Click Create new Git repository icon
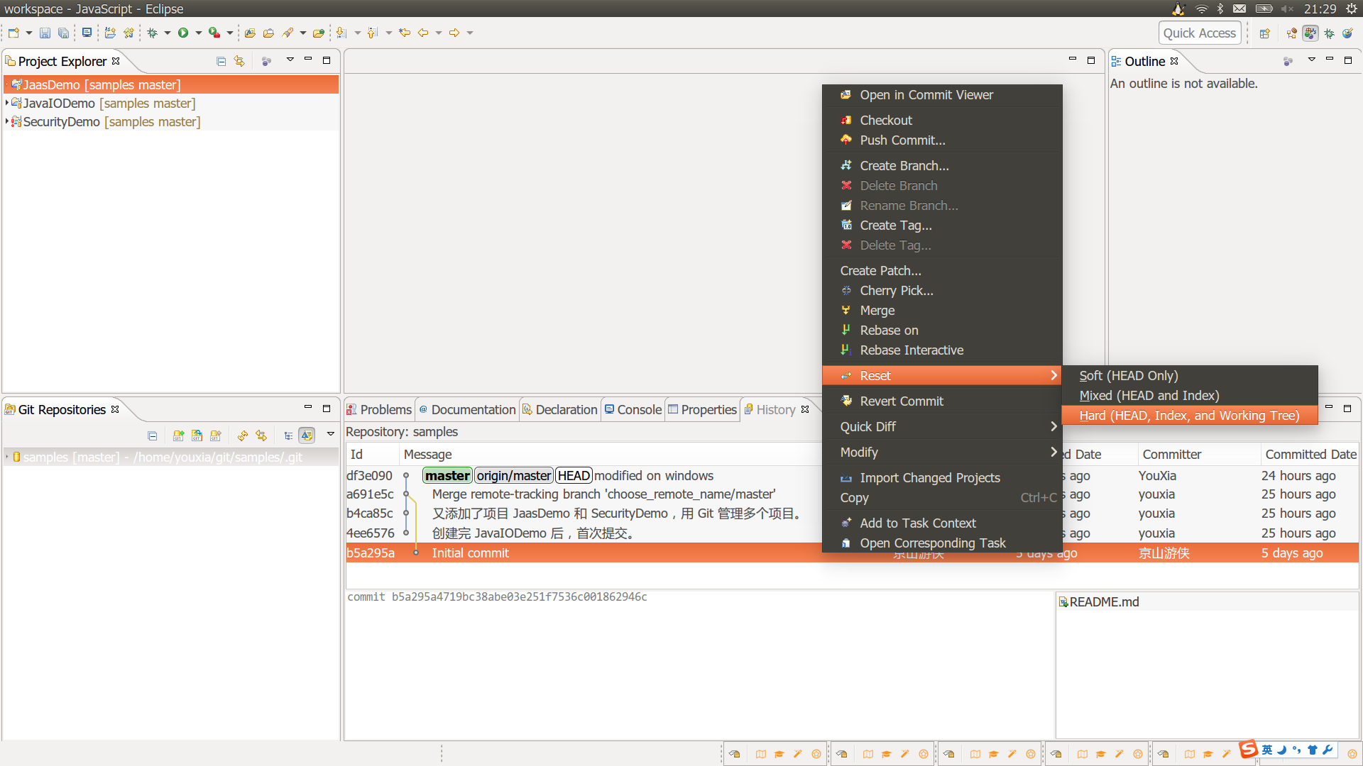The height and width of the screenshot is (766, 1363). pos(216,435)
